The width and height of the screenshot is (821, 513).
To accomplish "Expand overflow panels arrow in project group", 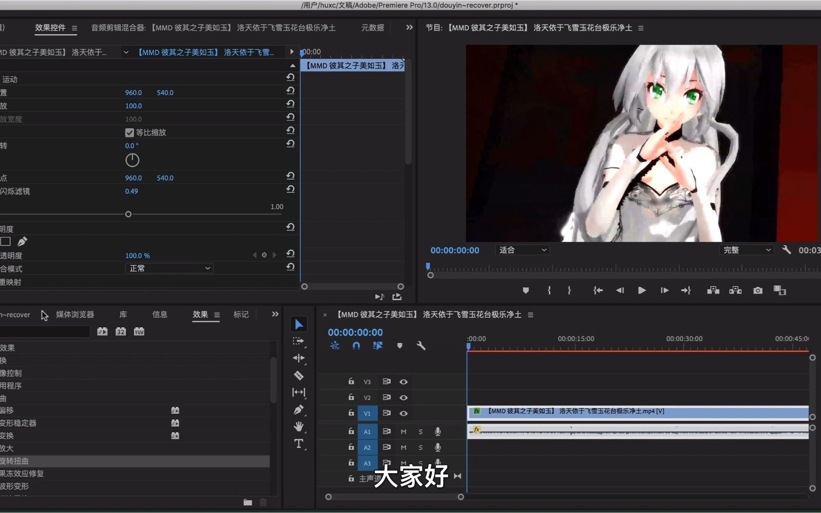I will pyautogui.click(x=275, y=314).
